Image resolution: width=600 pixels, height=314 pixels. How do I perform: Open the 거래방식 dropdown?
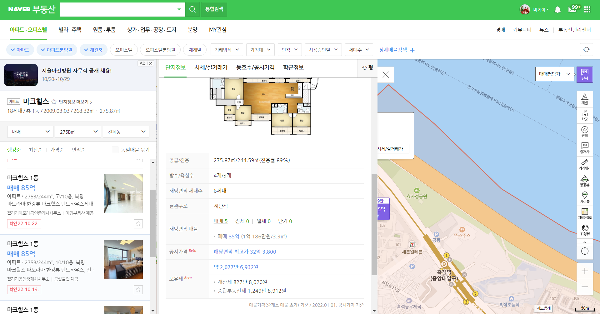[227, 50]
